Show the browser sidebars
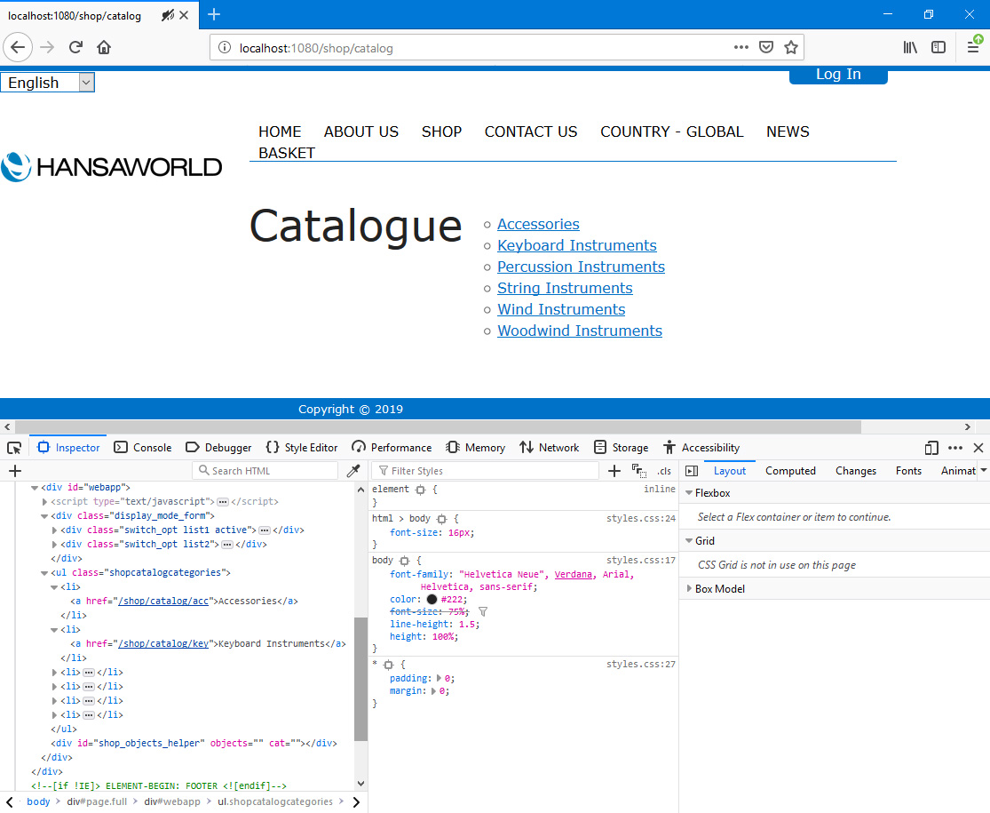Screen dimensions: 990x813 click(939, 47)
